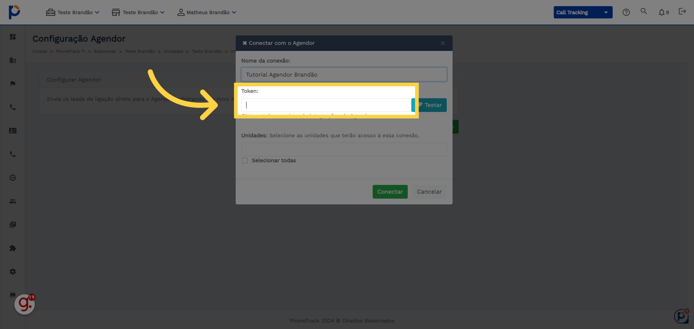The width and height of the screenshot is (694, 329).
Task: Open the circular badge icon in the sidebar
Action: [13, 178]
